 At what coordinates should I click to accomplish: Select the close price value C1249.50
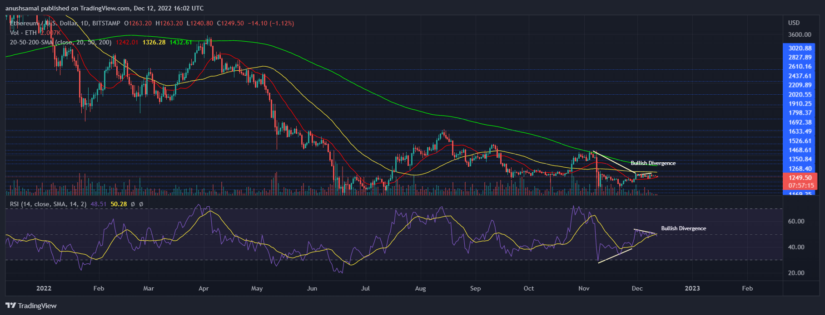click(230, 23)
